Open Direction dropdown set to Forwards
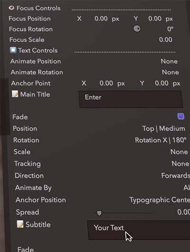 coord(176,175)
